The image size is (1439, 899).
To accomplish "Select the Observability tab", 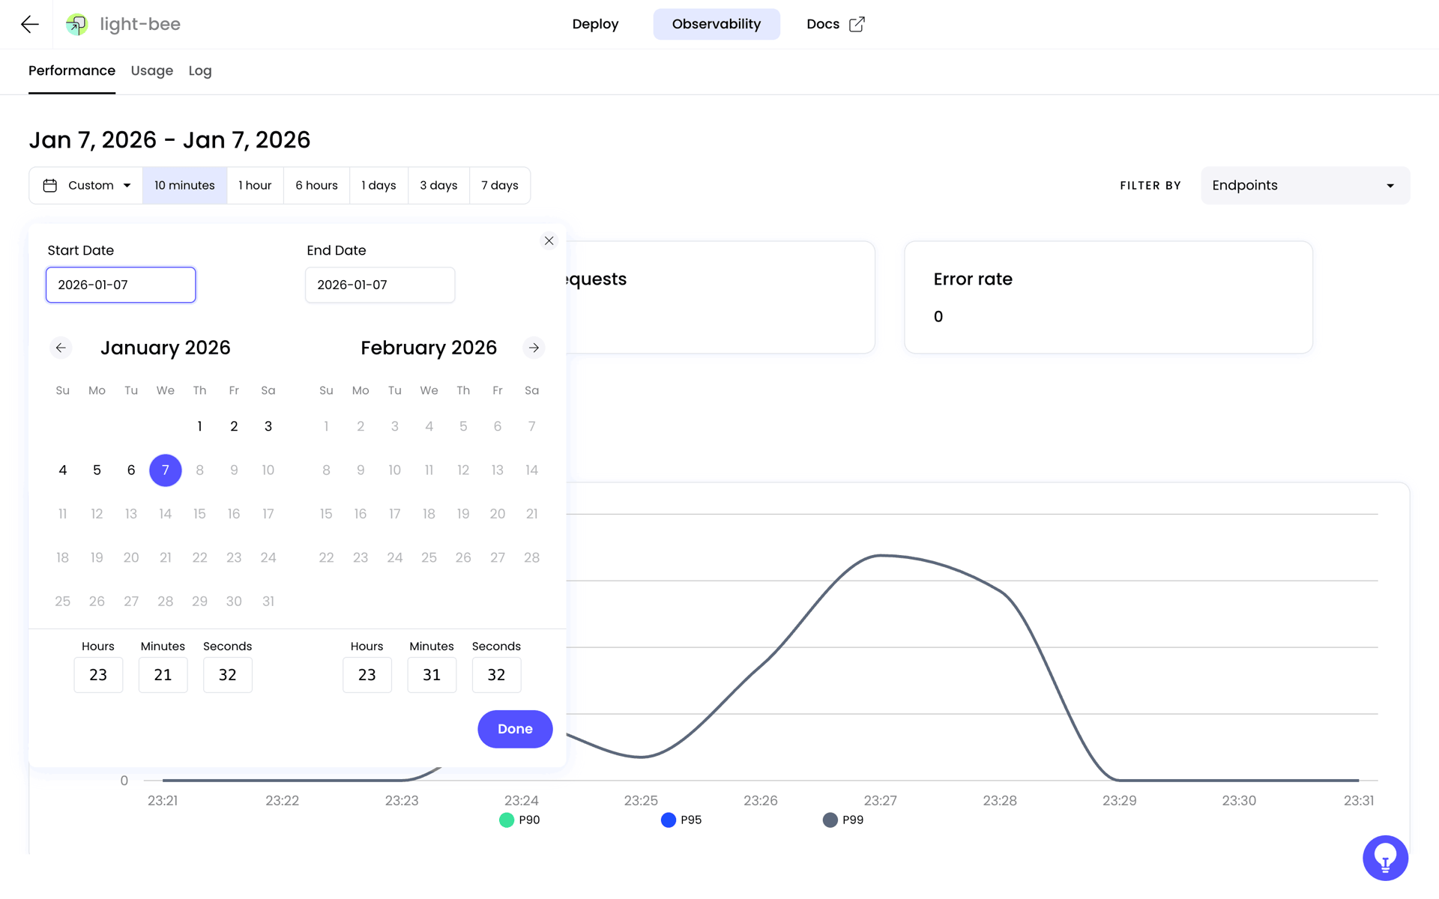I will click(716, 24).
